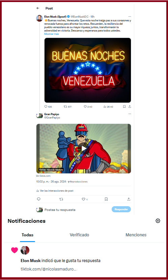This screenshot has width=168, height=280.
Task: Repost the Buenas Noches Venezuela post
Action: (x=67, y=107)
